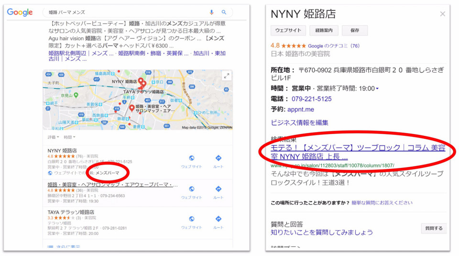This screenshot has width=459, height=256.
Task: Select NYNY 姫路店 listing title
Action: point(62,150)
